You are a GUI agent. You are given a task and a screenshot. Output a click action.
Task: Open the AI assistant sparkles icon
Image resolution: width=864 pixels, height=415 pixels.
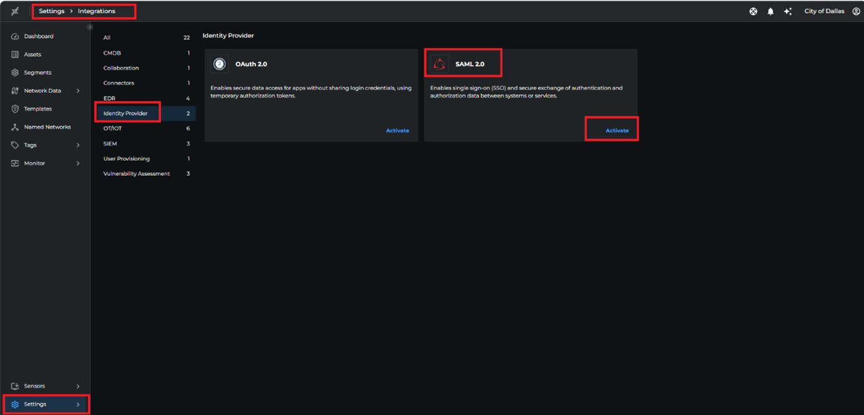pos(788,11)
